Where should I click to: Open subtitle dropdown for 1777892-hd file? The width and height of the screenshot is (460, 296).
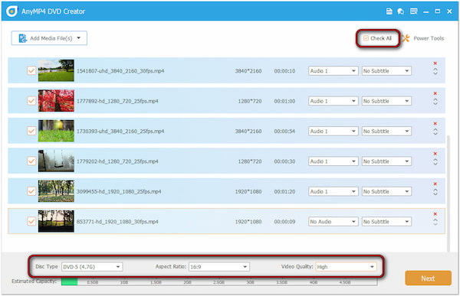tap(386, 101)
